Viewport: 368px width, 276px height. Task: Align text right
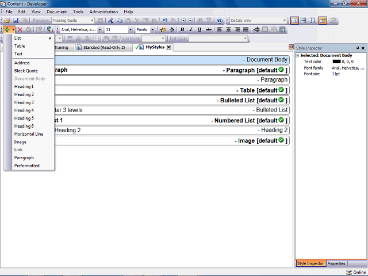237,29
